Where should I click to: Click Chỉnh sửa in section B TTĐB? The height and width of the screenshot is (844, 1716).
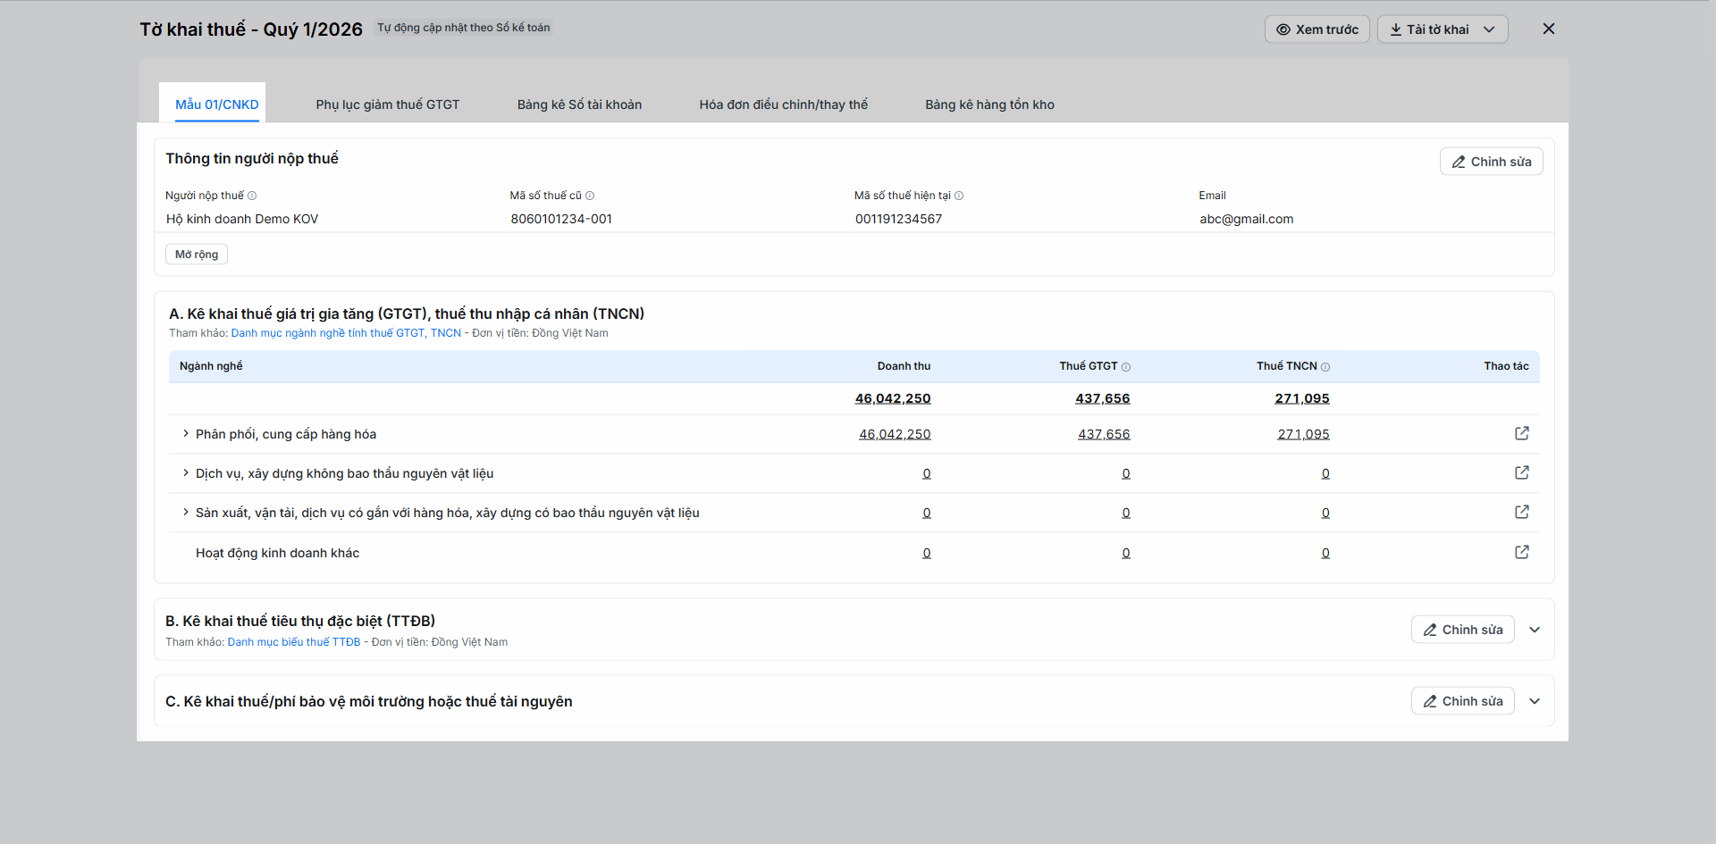click(x=1463, y=630)
